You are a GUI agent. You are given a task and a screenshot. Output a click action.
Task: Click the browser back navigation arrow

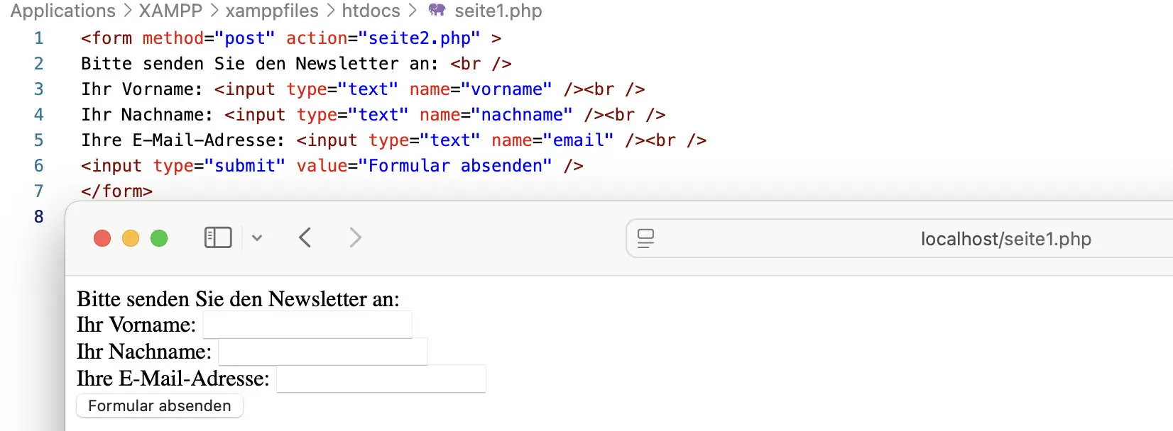click(305, 237)
